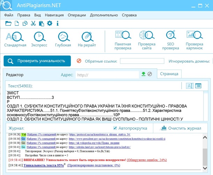The image size is (213, 175).
Task: Switch to the Страница tab
Action: click(x=169, y=74)
